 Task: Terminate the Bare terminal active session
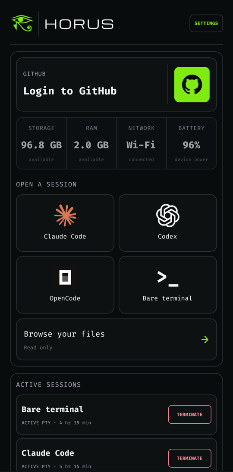point(189,415)
